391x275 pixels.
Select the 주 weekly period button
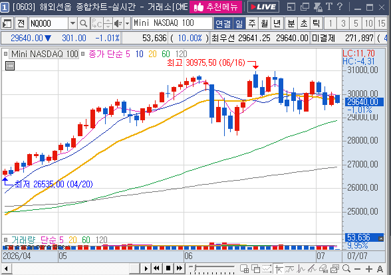tap(252, 24)
